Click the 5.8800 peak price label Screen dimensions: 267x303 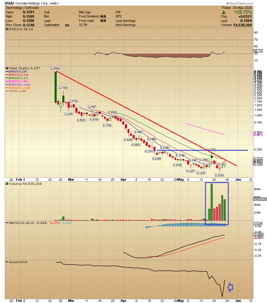[x=55, y=69]
